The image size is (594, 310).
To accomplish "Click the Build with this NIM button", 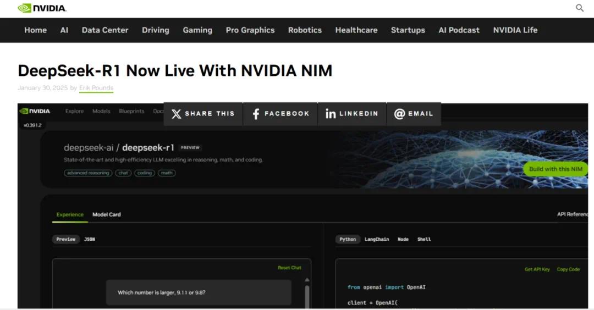I will pyautogui.click(x=555, y=169).
